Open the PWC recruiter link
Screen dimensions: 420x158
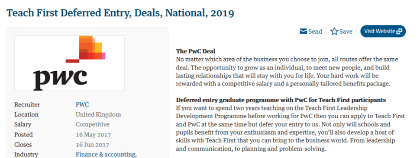point(82,104)
